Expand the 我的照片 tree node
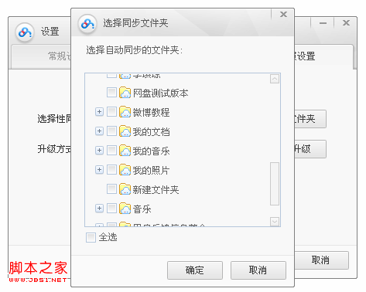 click(x=99, y=170)
